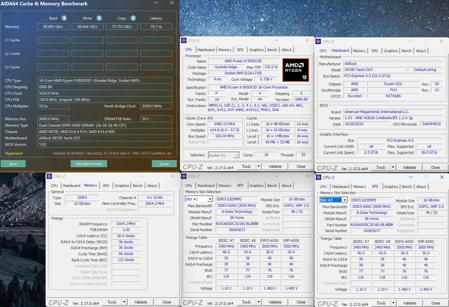449x307 pixels.
Task: Close the AIDA64 benchmark window with the X
Action: coord(172,3)
